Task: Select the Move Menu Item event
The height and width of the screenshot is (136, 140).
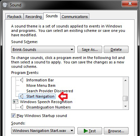Action: 41,85
